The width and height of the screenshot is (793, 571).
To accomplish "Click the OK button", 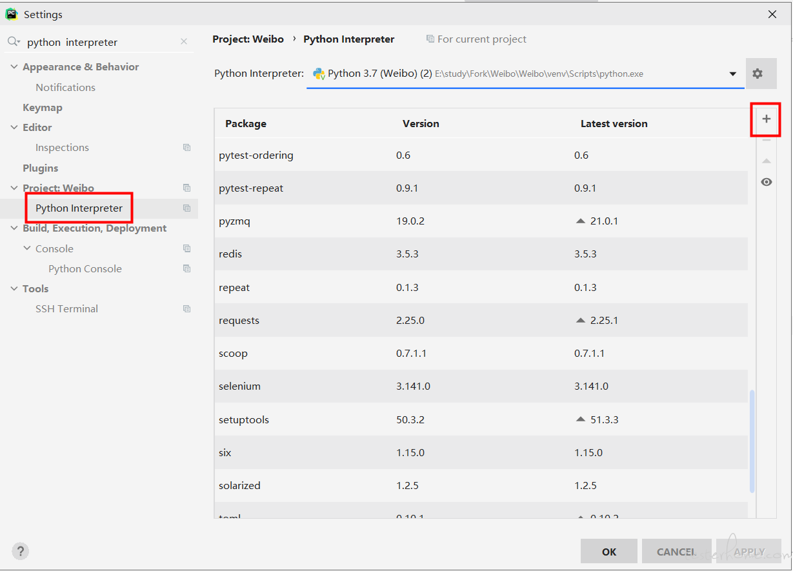I will coord(609,552).
